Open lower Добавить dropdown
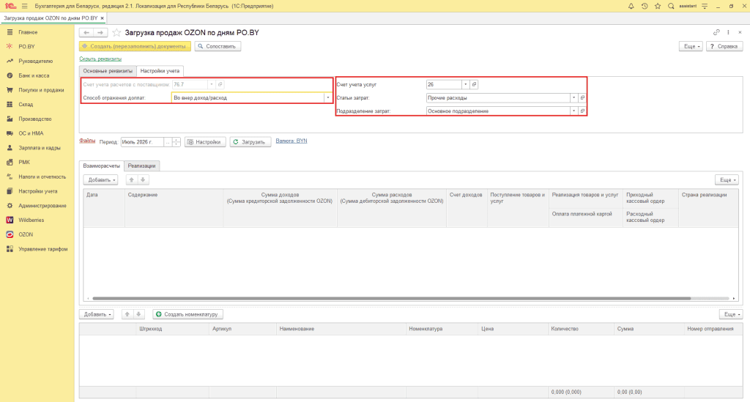 [x=97, y=314]
